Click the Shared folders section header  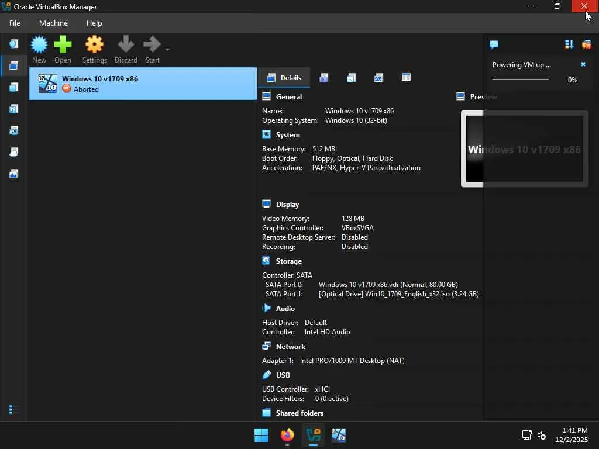pos(299,413)
